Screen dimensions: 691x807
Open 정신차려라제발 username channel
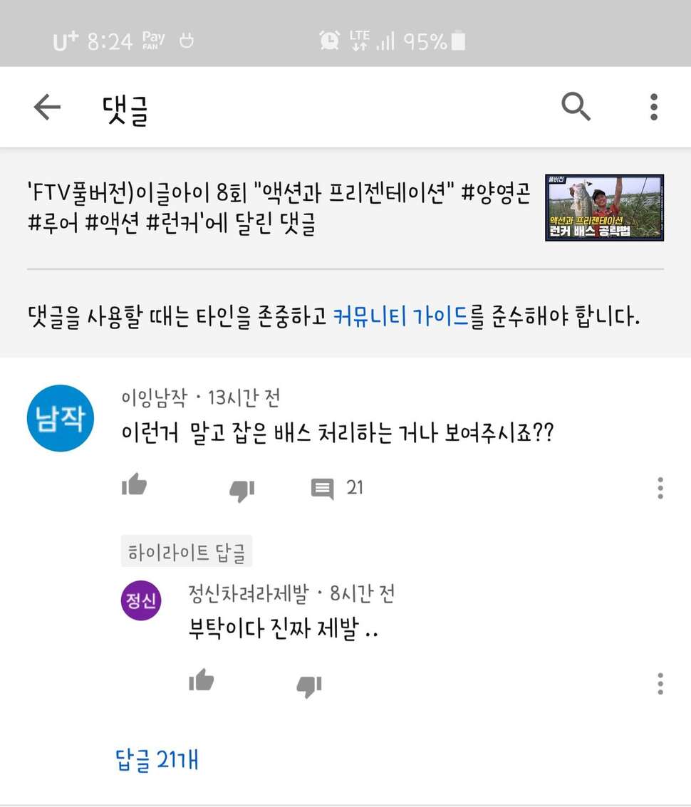(248, 593)
